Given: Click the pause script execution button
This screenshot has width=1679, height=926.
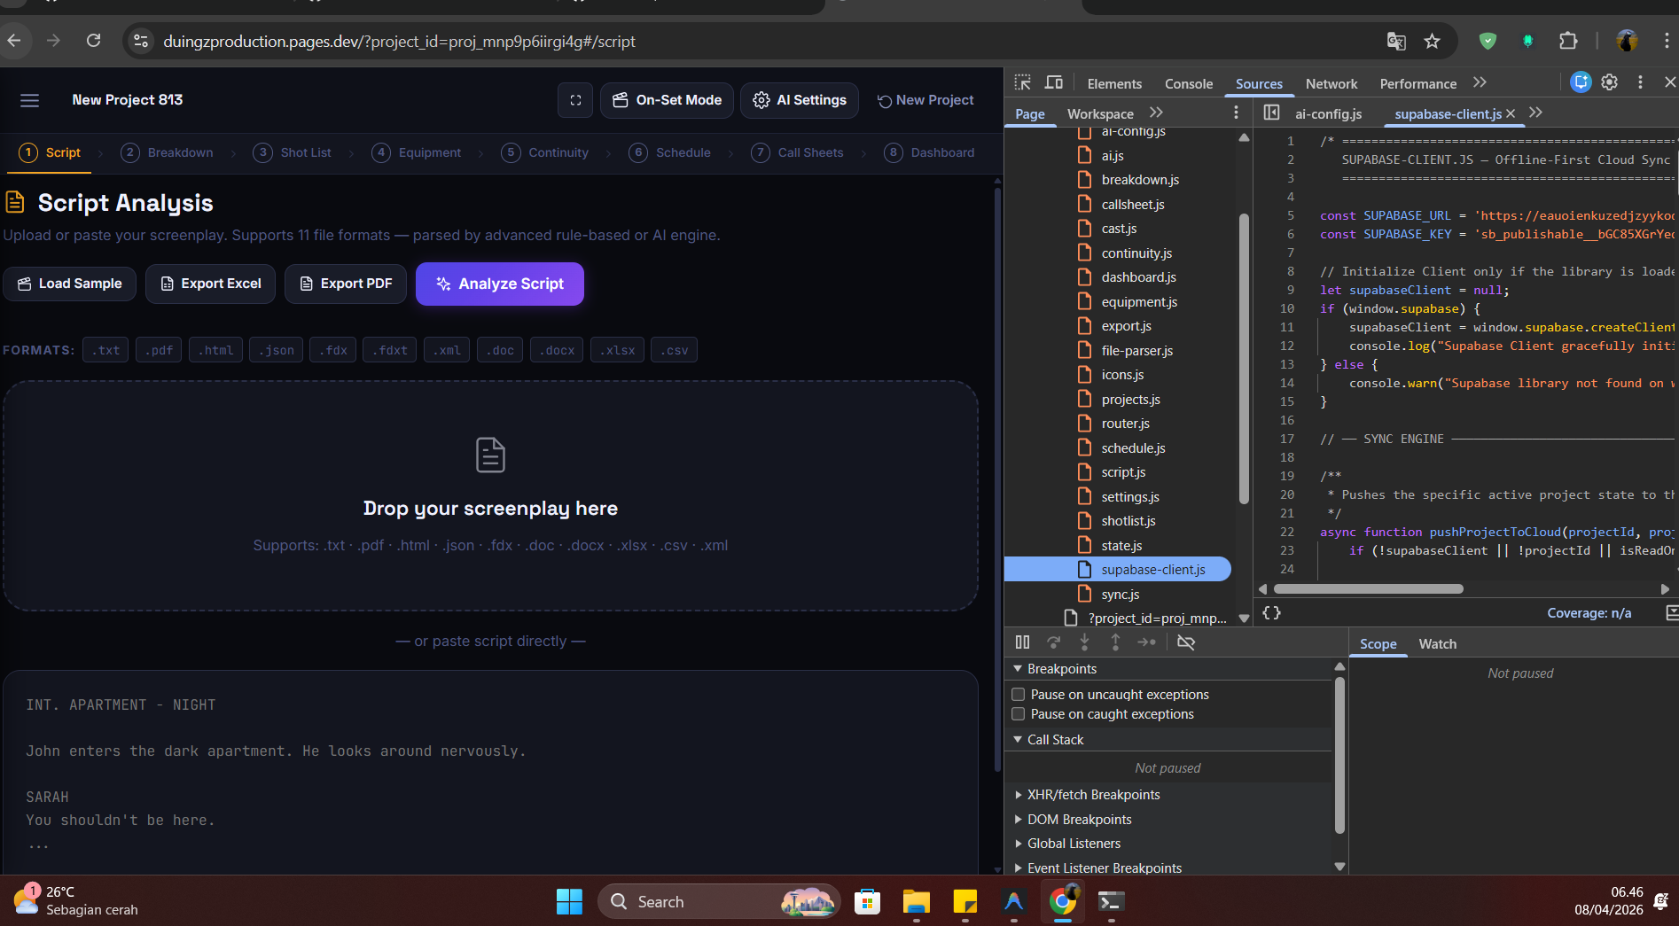Looking at the screenshot, I should pyautogui.click(x=1022, y=642).
